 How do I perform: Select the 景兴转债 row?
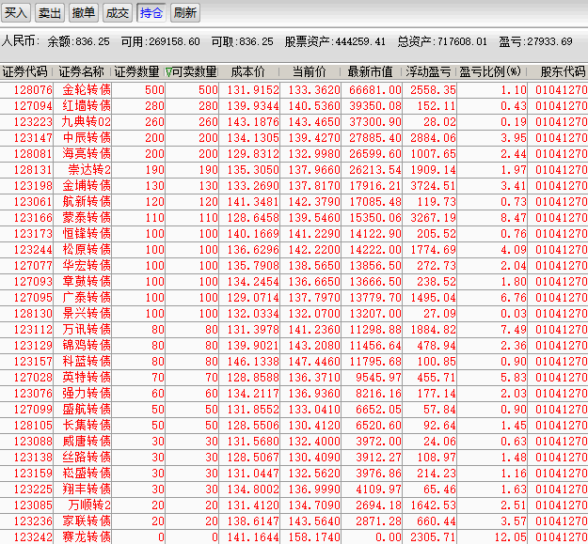294,314
